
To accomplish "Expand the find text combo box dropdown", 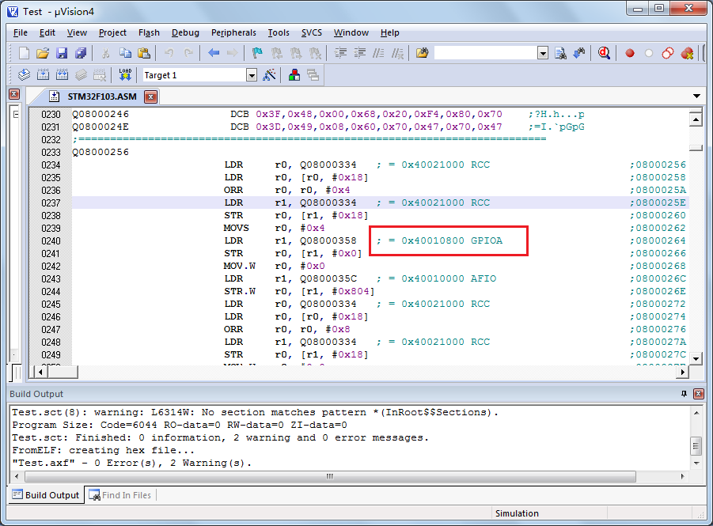I will (x=543, y=53).
